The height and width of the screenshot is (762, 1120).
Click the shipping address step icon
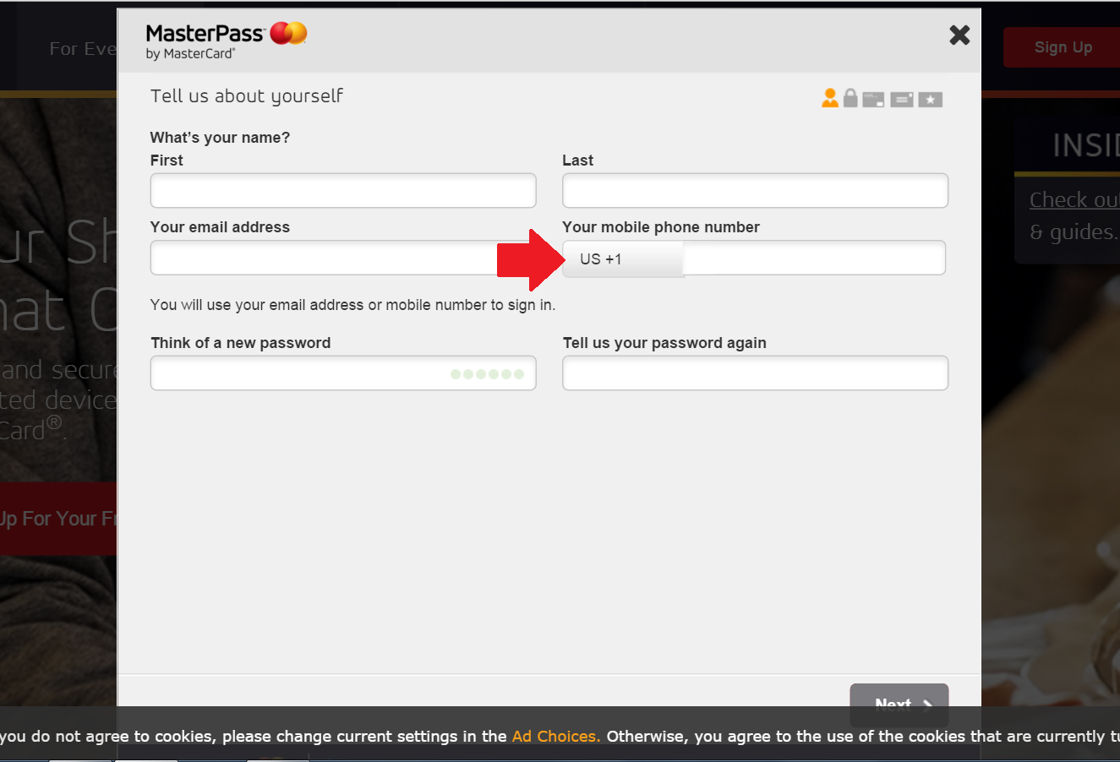[902, 100]
